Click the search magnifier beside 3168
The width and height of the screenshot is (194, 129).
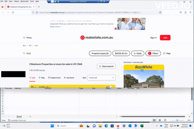click(x=24, y=53)
